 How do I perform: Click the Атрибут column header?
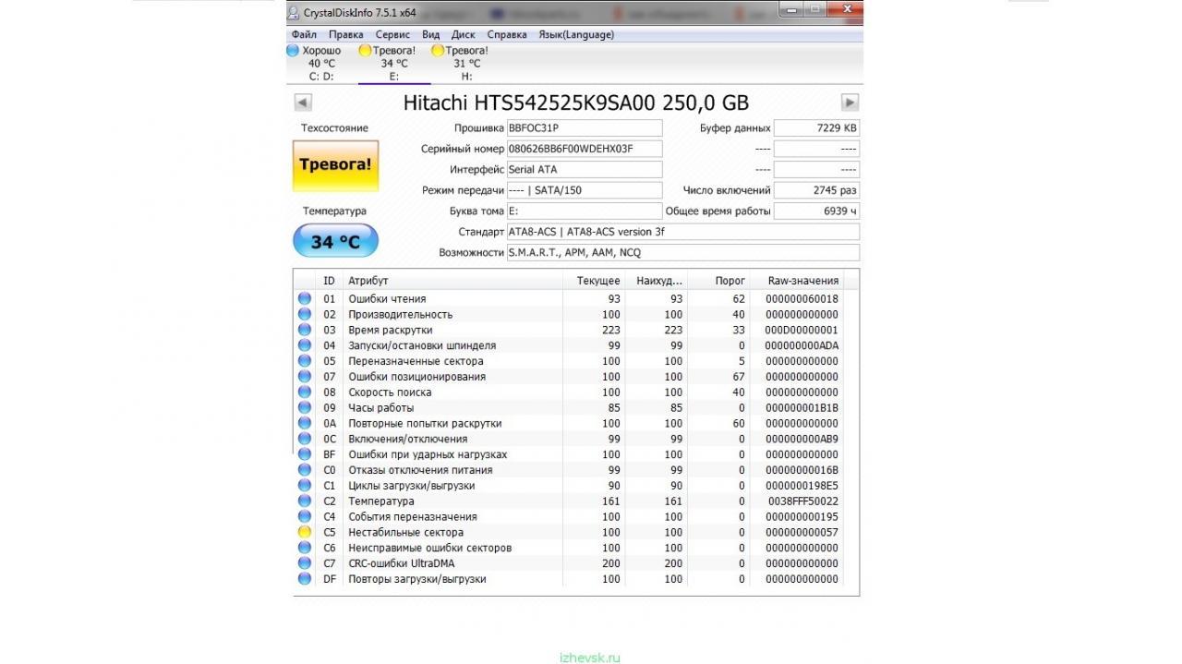[368, 281]
